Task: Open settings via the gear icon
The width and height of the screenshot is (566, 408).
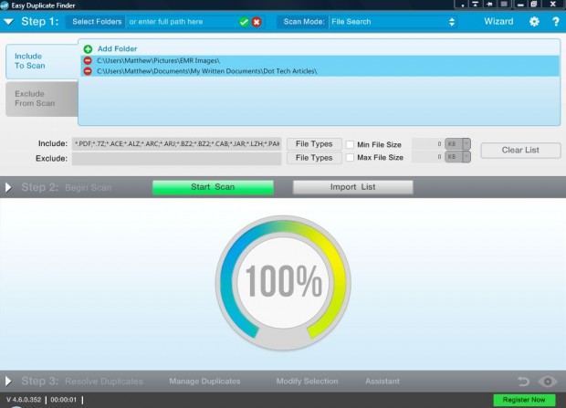Action: [534, 22]
